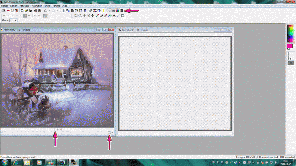Viewport: 296px width, 166px height.
Task: Click the white background color swatch
Action: [x=293, y=48]
